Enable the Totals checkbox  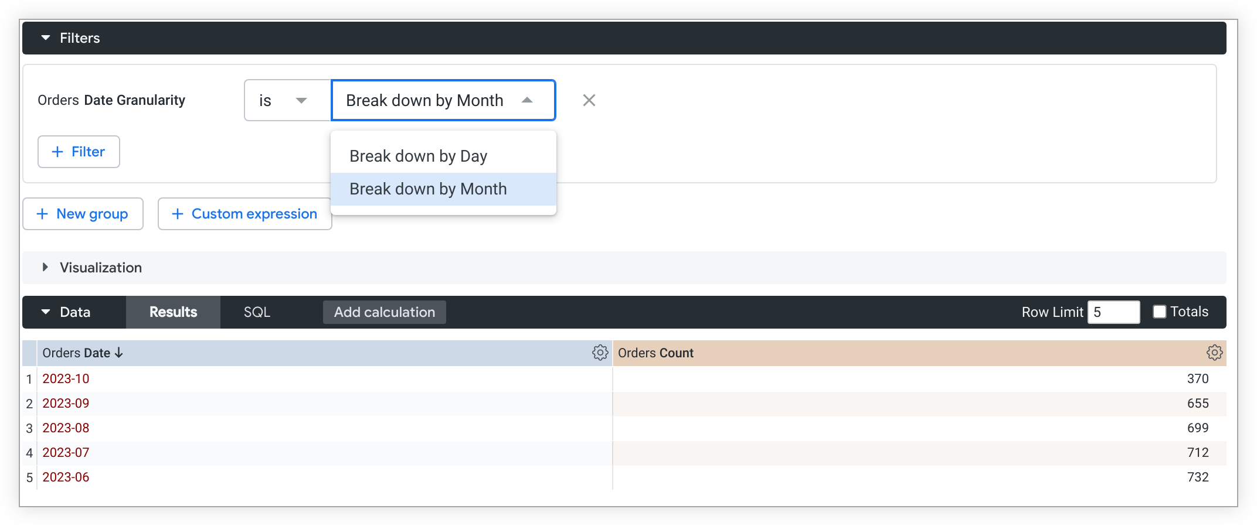[x=1159, y=312]
